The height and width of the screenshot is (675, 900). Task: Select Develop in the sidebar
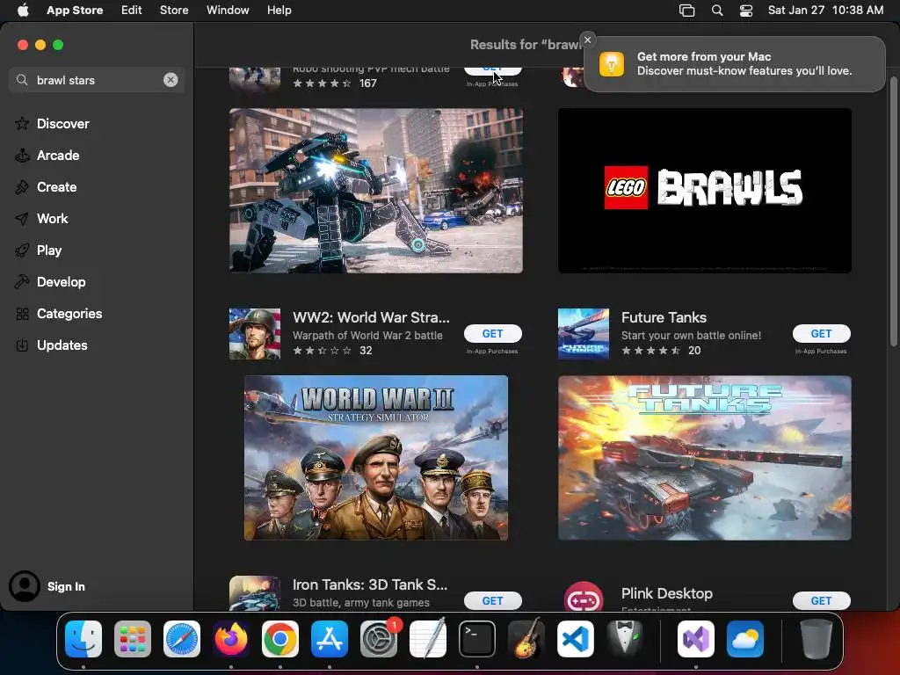61,281
